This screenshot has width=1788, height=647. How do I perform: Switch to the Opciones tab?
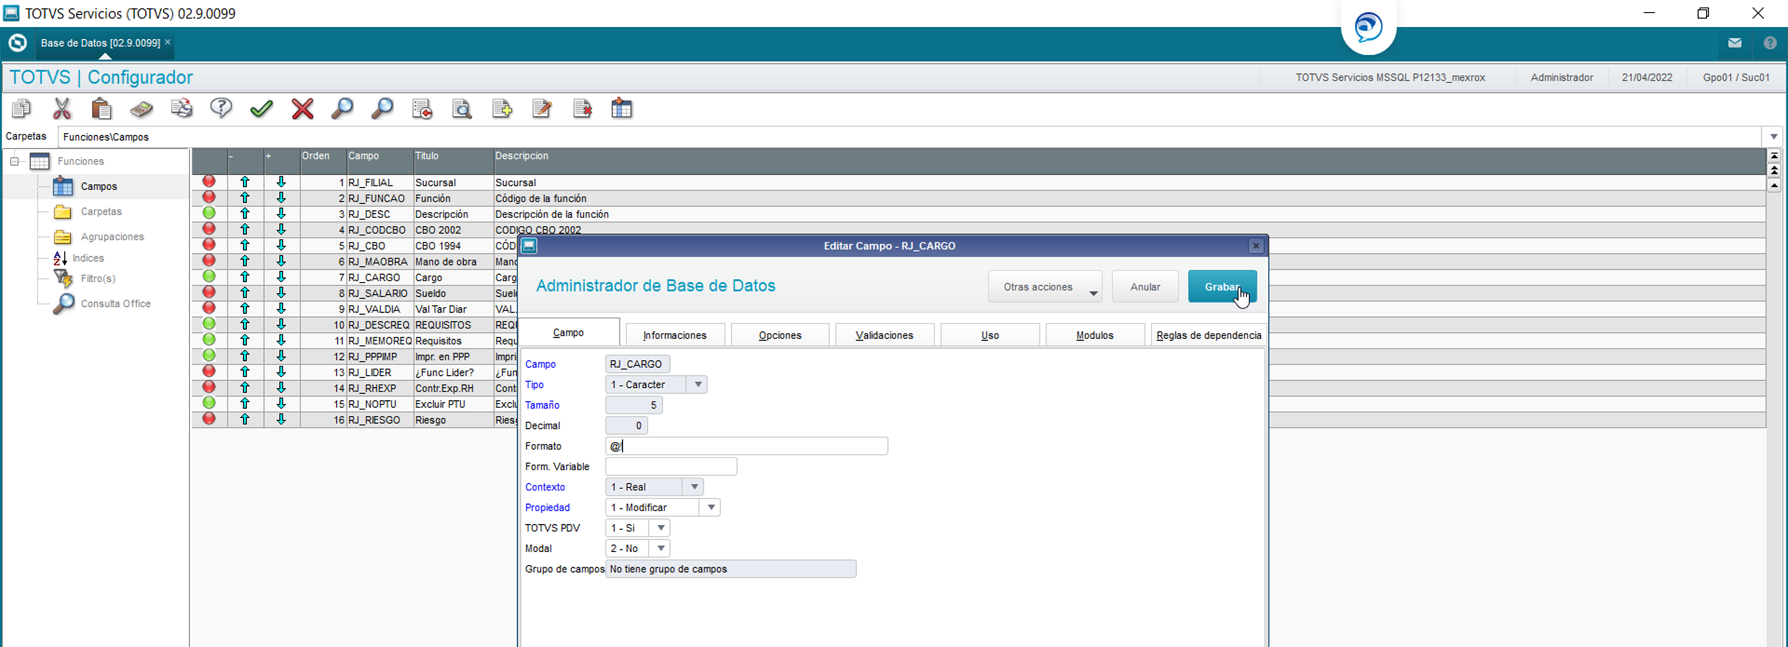click(x=780, y=335)
